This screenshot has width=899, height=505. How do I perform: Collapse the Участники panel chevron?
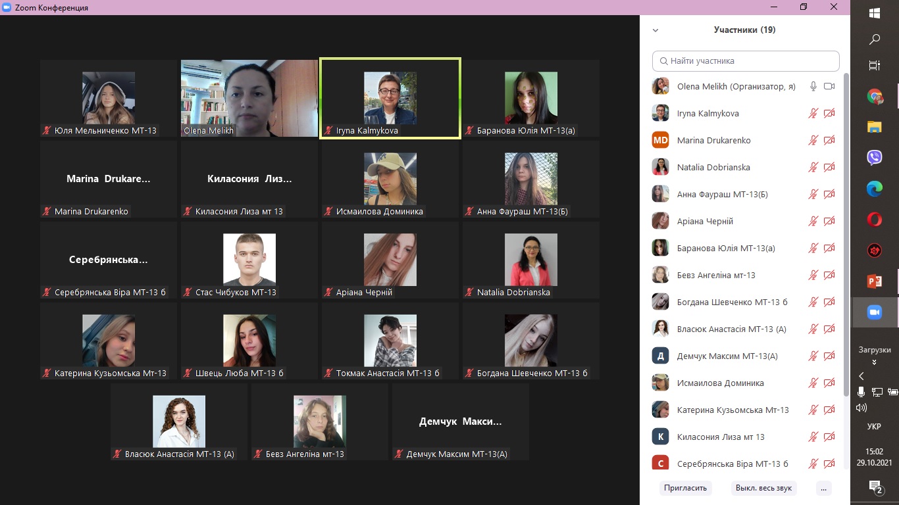point(655,30)
